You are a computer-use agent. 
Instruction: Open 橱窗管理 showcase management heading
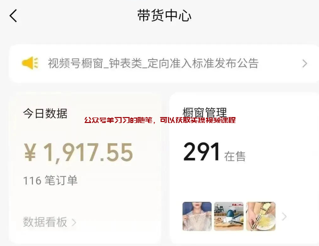coord(204,112)
